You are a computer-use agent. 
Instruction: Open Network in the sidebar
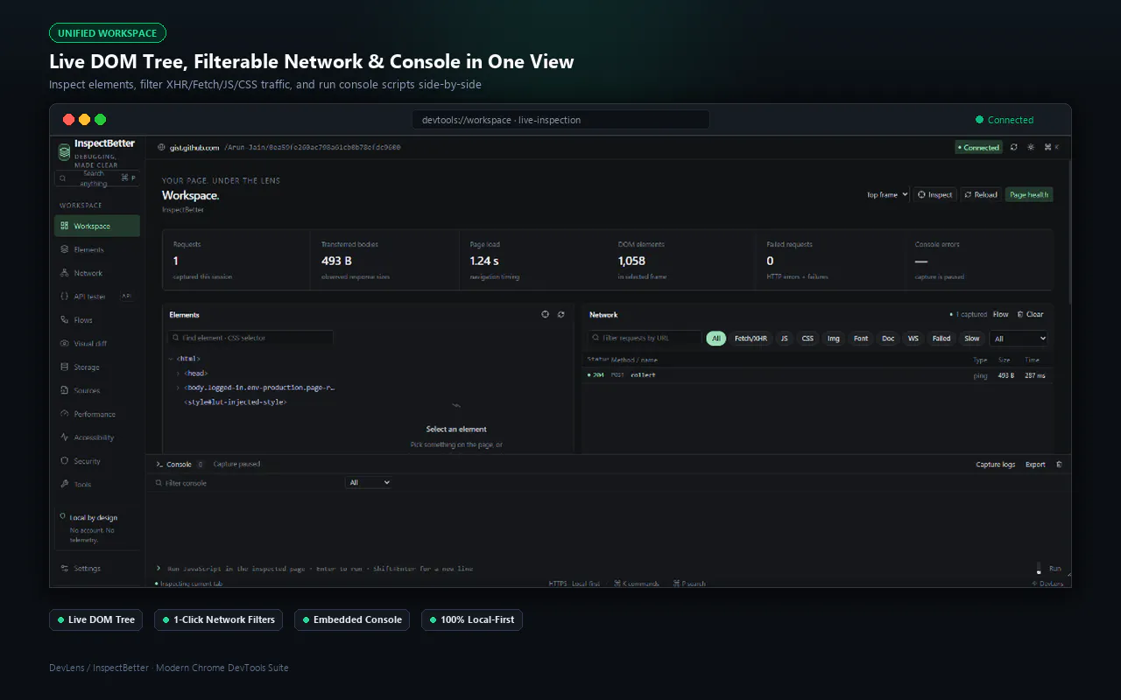coord(96,273)
